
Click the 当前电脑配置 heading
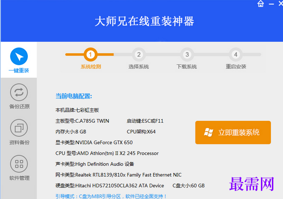pyautogui.click(x=74, y=96)
